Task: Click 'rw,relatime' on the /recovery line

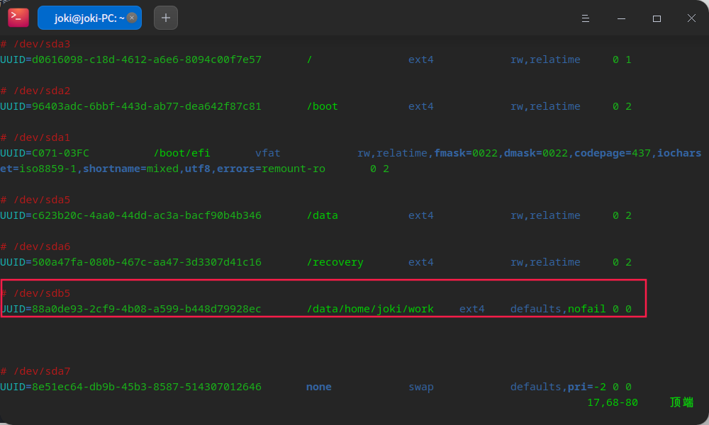Action: pos(545,262)
